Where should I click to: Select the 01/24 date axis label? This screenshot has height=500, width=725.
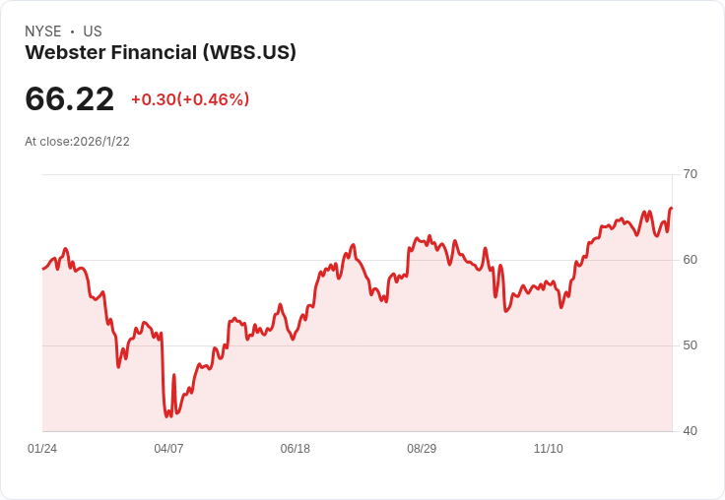coord(42,448)
